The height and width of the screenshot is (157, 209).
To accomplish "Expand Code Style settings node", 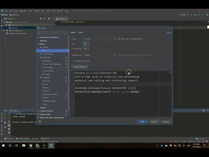I will click(x=41, y=58).
